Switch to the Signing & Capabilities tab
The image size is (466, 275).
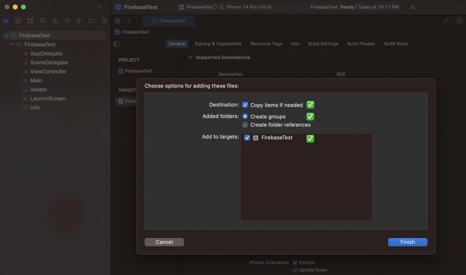coord(218,44)
